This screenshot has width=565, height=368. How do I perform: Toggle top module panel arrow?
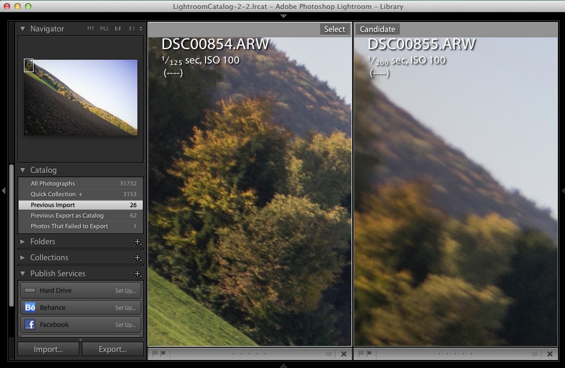click(284, 16)
